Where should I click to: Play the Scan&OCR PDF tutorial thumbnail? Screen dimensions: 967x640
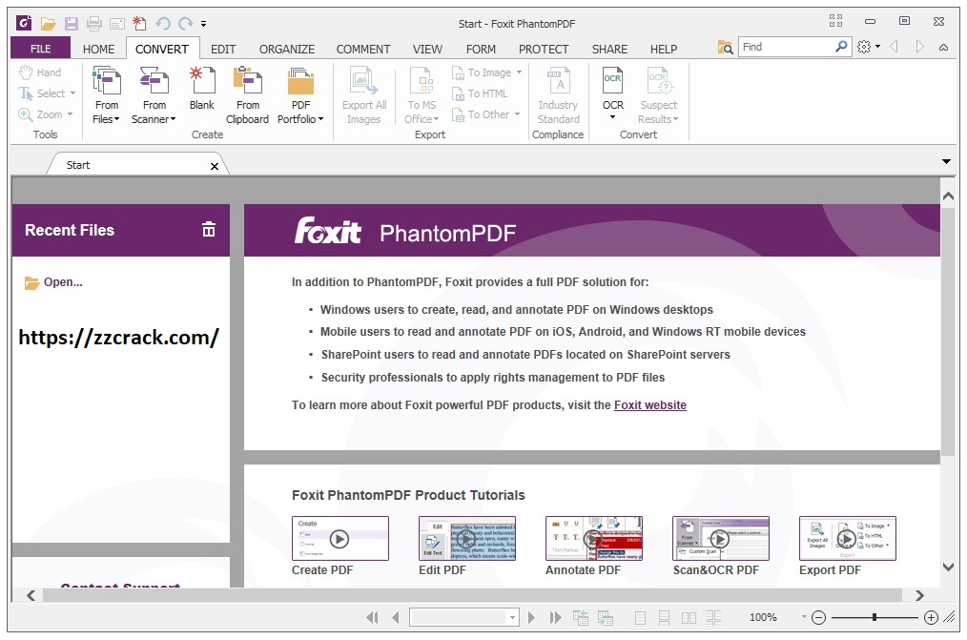click(720, 538)
